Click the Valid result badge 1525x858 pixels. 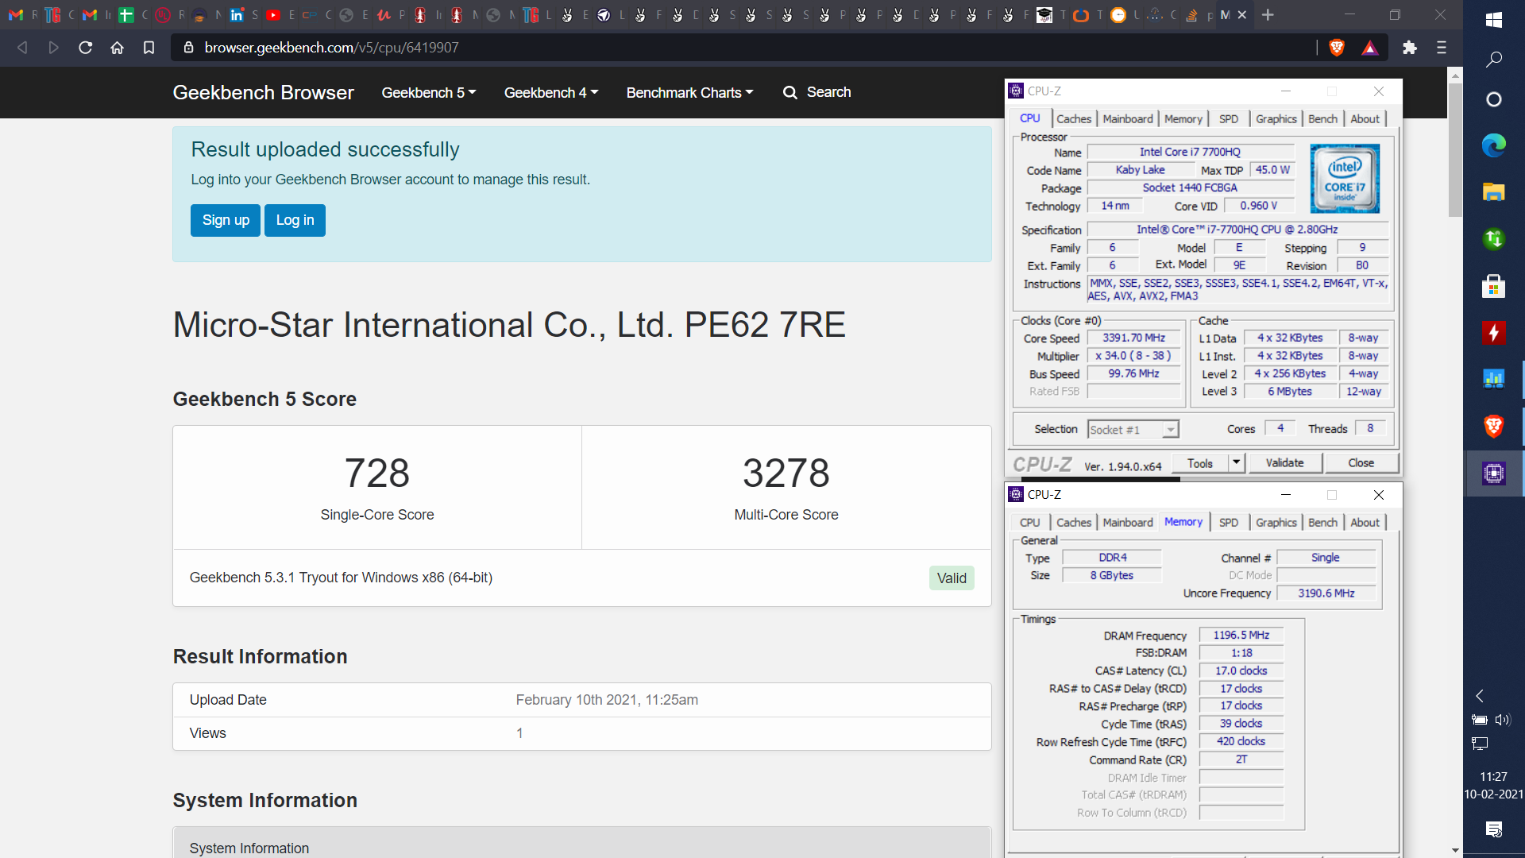[x=952, y=578]
